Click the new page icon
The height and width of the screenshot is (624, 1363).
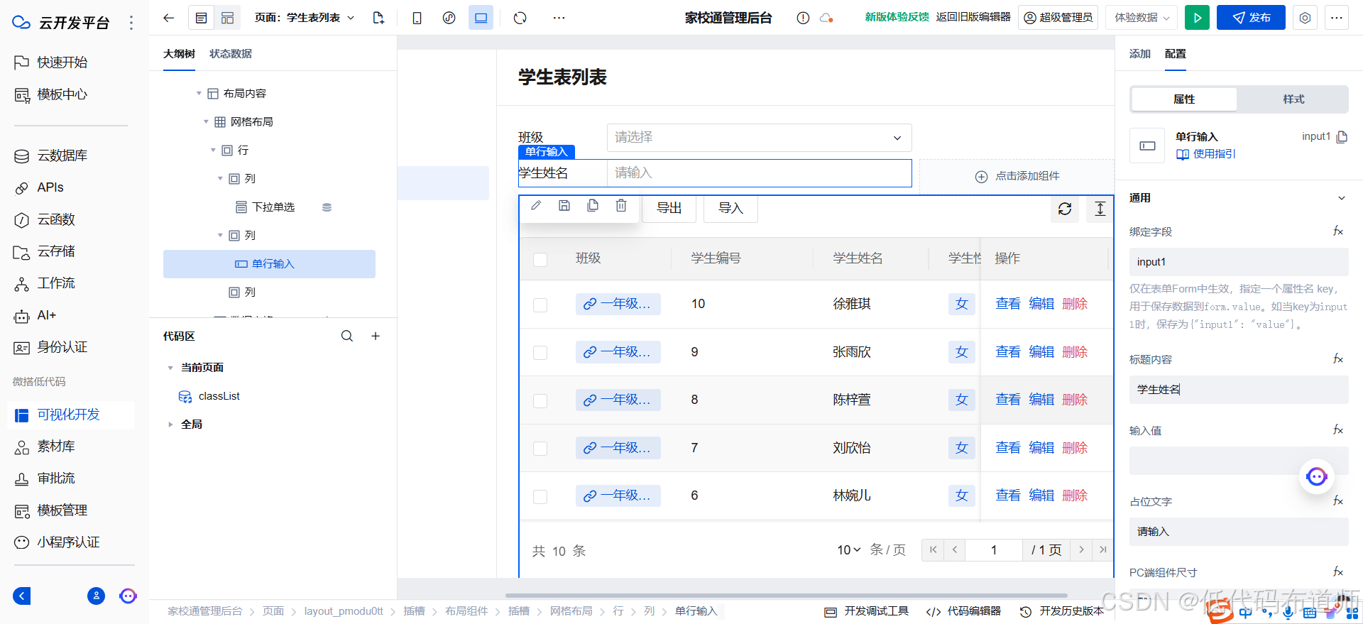[x=378, y=18]
